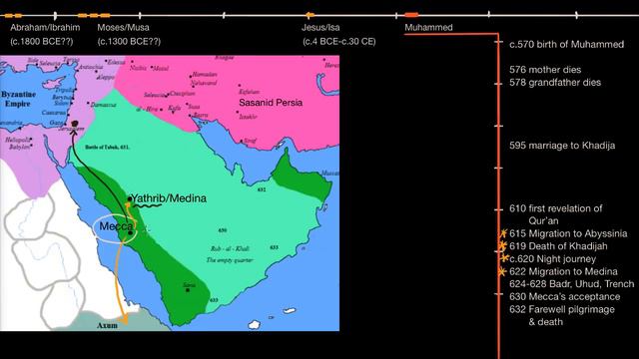Click the 'Damascus' city label on the map
The width and height of the screenshot is (639, 359).
103,105
